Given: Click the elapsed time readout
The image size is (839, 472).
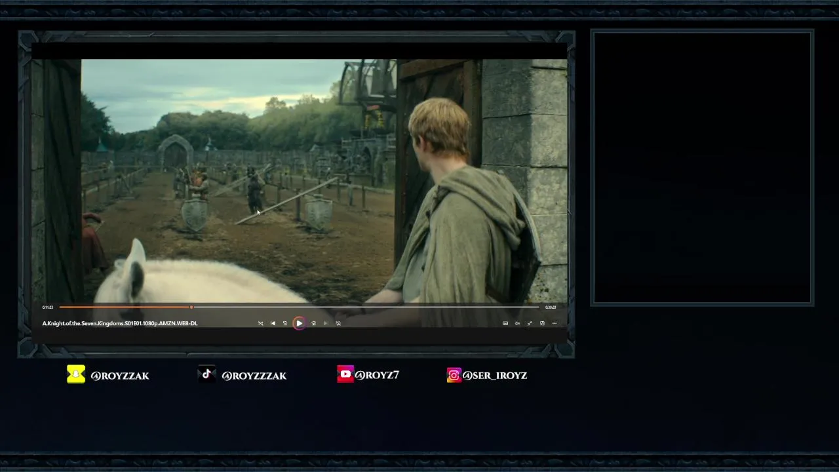Looking at the screenshot, I should point(48,307).
